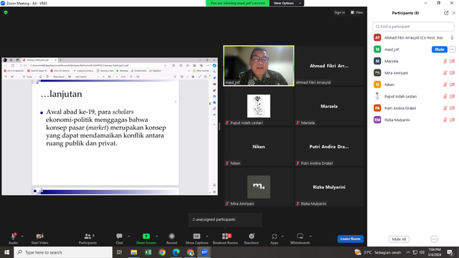Click the Start Video camera icon

point(40,236)
